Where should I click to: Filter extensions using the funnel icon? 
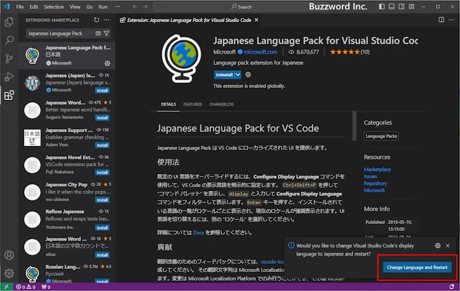[106, 34]
